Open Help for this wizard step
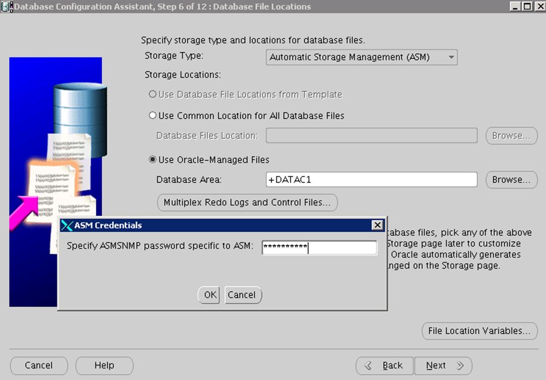Viewport: 546px width, 380px height. click(104, 366)
